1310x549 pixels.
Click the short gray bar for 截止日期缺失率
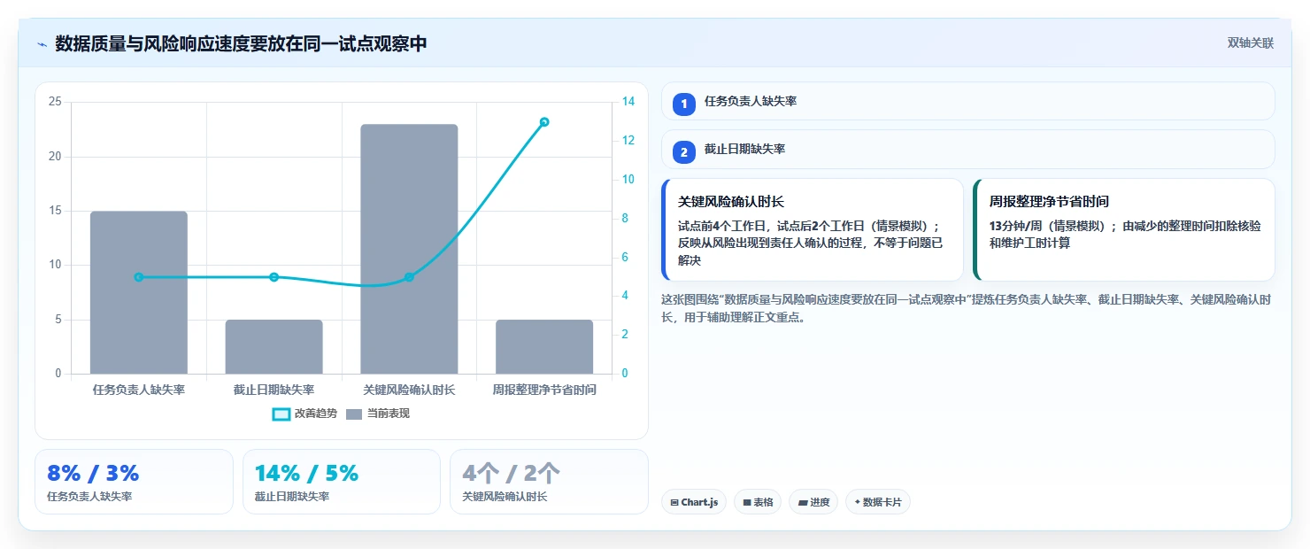tap(274, 346)
